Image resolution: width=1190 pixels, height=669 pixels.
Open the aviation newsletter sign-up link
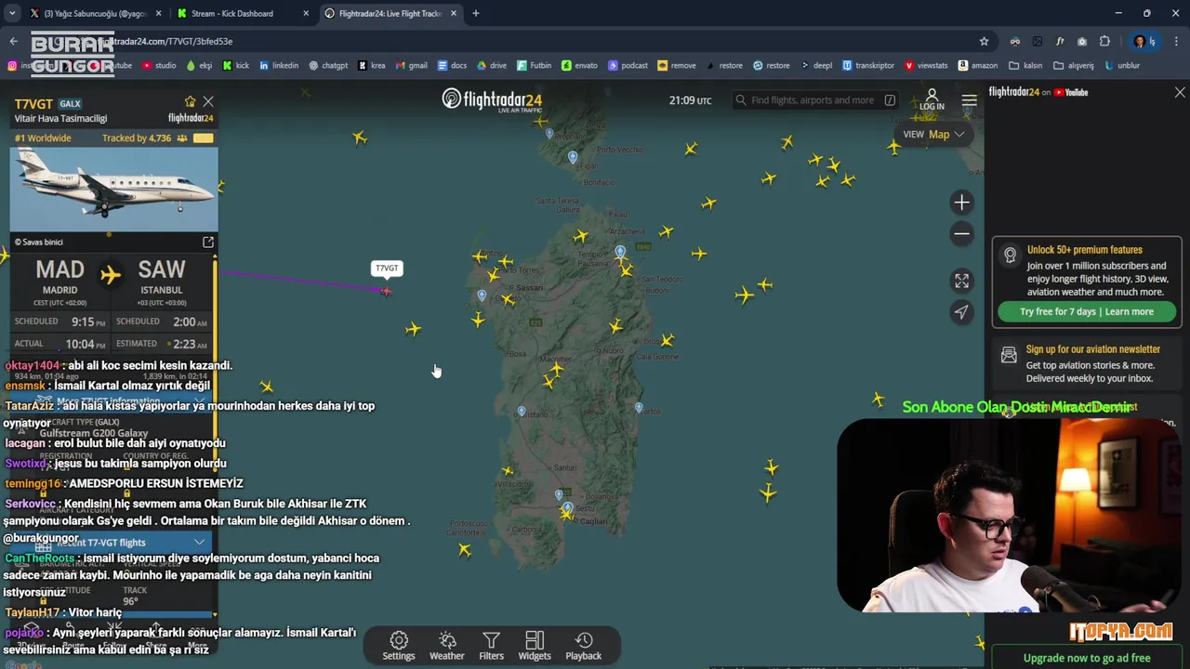[x=1093, y=349]
